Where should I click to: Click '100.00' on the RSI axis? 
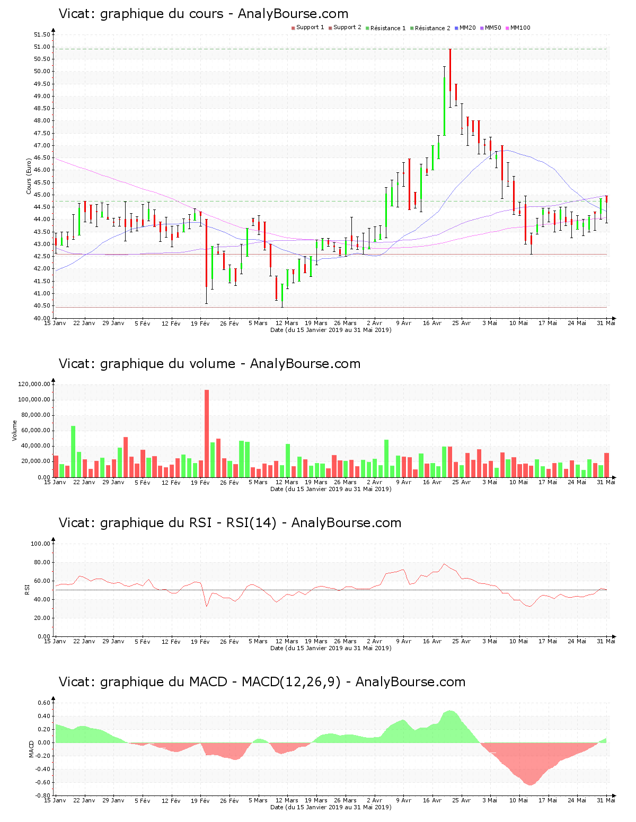point(40,544)
